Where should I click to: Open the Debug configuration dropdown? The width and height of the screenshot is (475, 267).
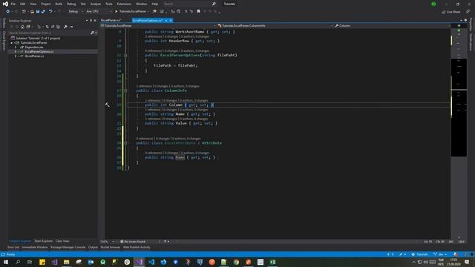pos(75,12)
